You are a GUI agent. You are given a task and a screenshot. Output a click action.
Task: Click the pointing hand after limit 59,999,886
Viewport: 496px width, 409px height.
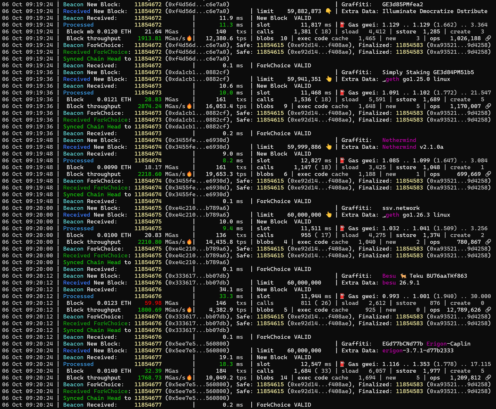coord(329,147)
